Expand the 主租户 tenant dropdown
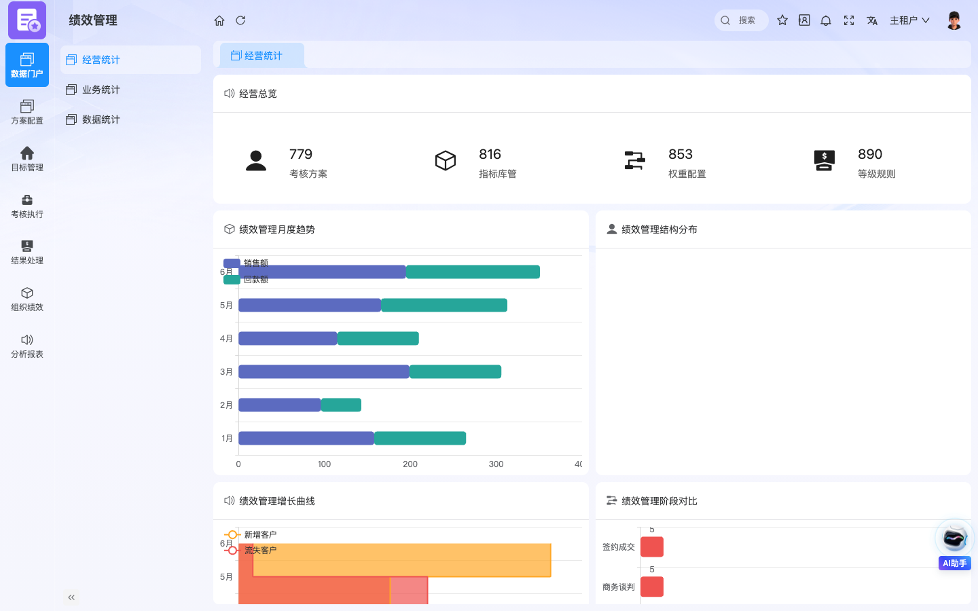978x611 pixels. click(x=909, y=20)
